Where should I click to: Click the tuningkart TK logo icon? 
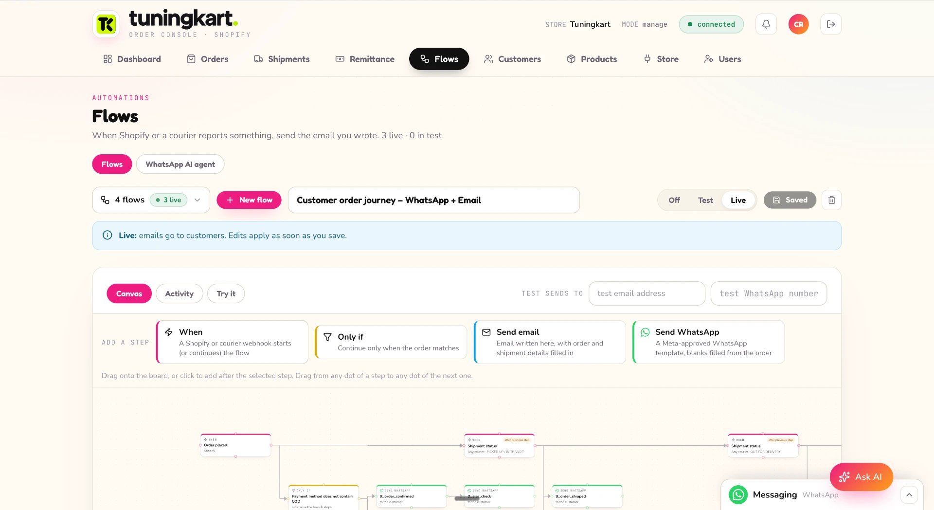coord(106,24)
